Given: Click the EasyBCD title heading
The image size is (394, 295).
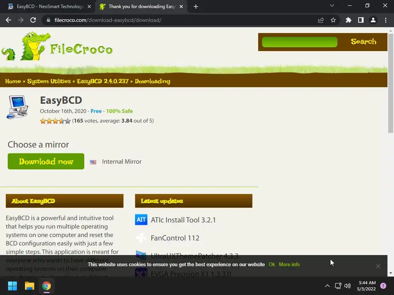Looking at the screenshot, I should click(x=61, y=100).
